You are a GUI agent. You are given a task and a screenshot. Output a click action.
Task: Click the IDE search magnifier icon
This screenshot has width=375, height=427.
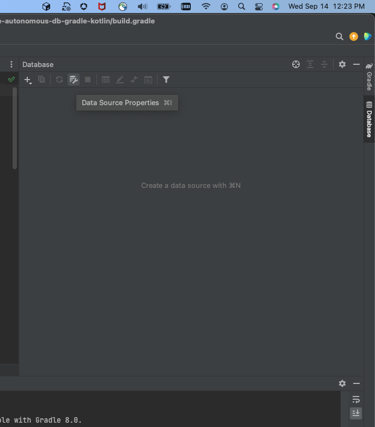tap(339, 36)
